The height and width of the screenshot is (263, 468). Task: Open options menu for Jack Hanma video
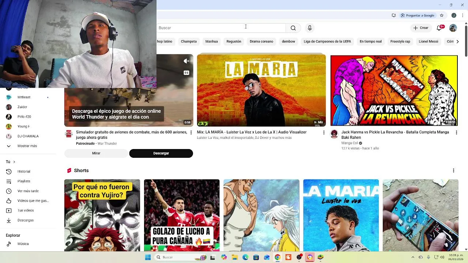(456, 133)
